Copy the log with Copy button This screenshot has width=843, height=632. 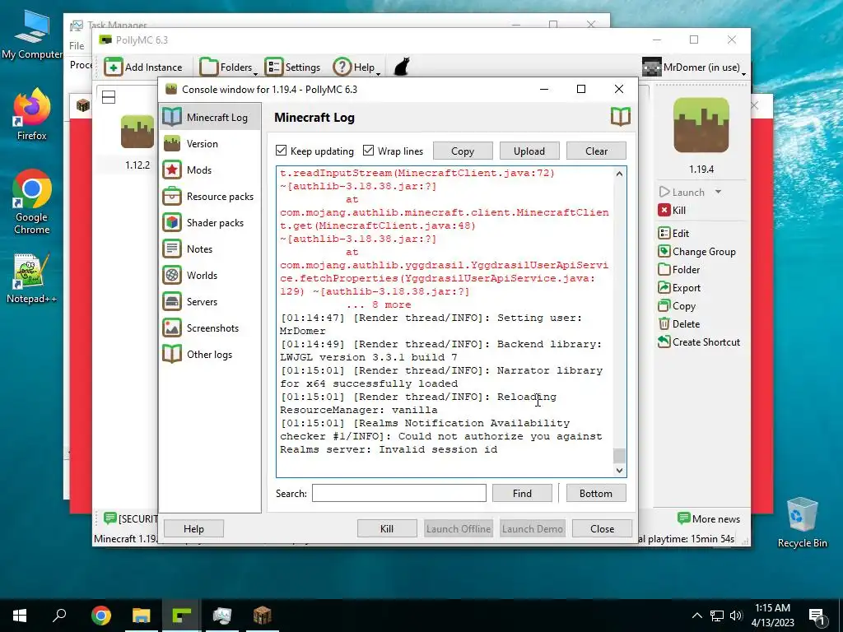coord(463,151)
